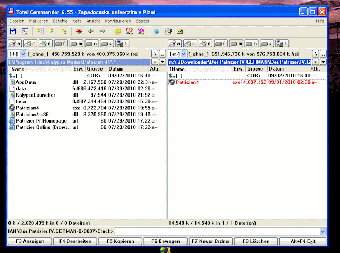Go forward with the right arrow icon
Viewport: 340px width, 253px height.
pos(103,32)
